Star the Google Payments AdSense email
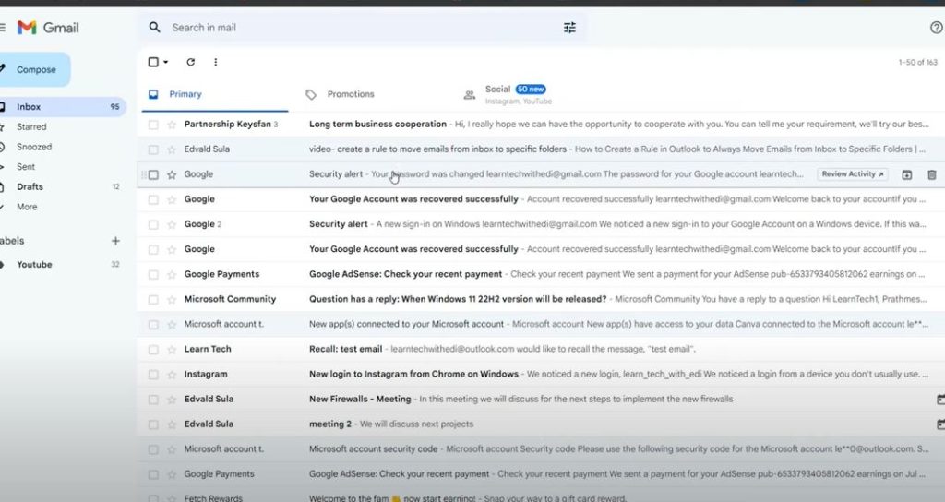This screenshot has width=945, height=502. (x=172, y=275)
